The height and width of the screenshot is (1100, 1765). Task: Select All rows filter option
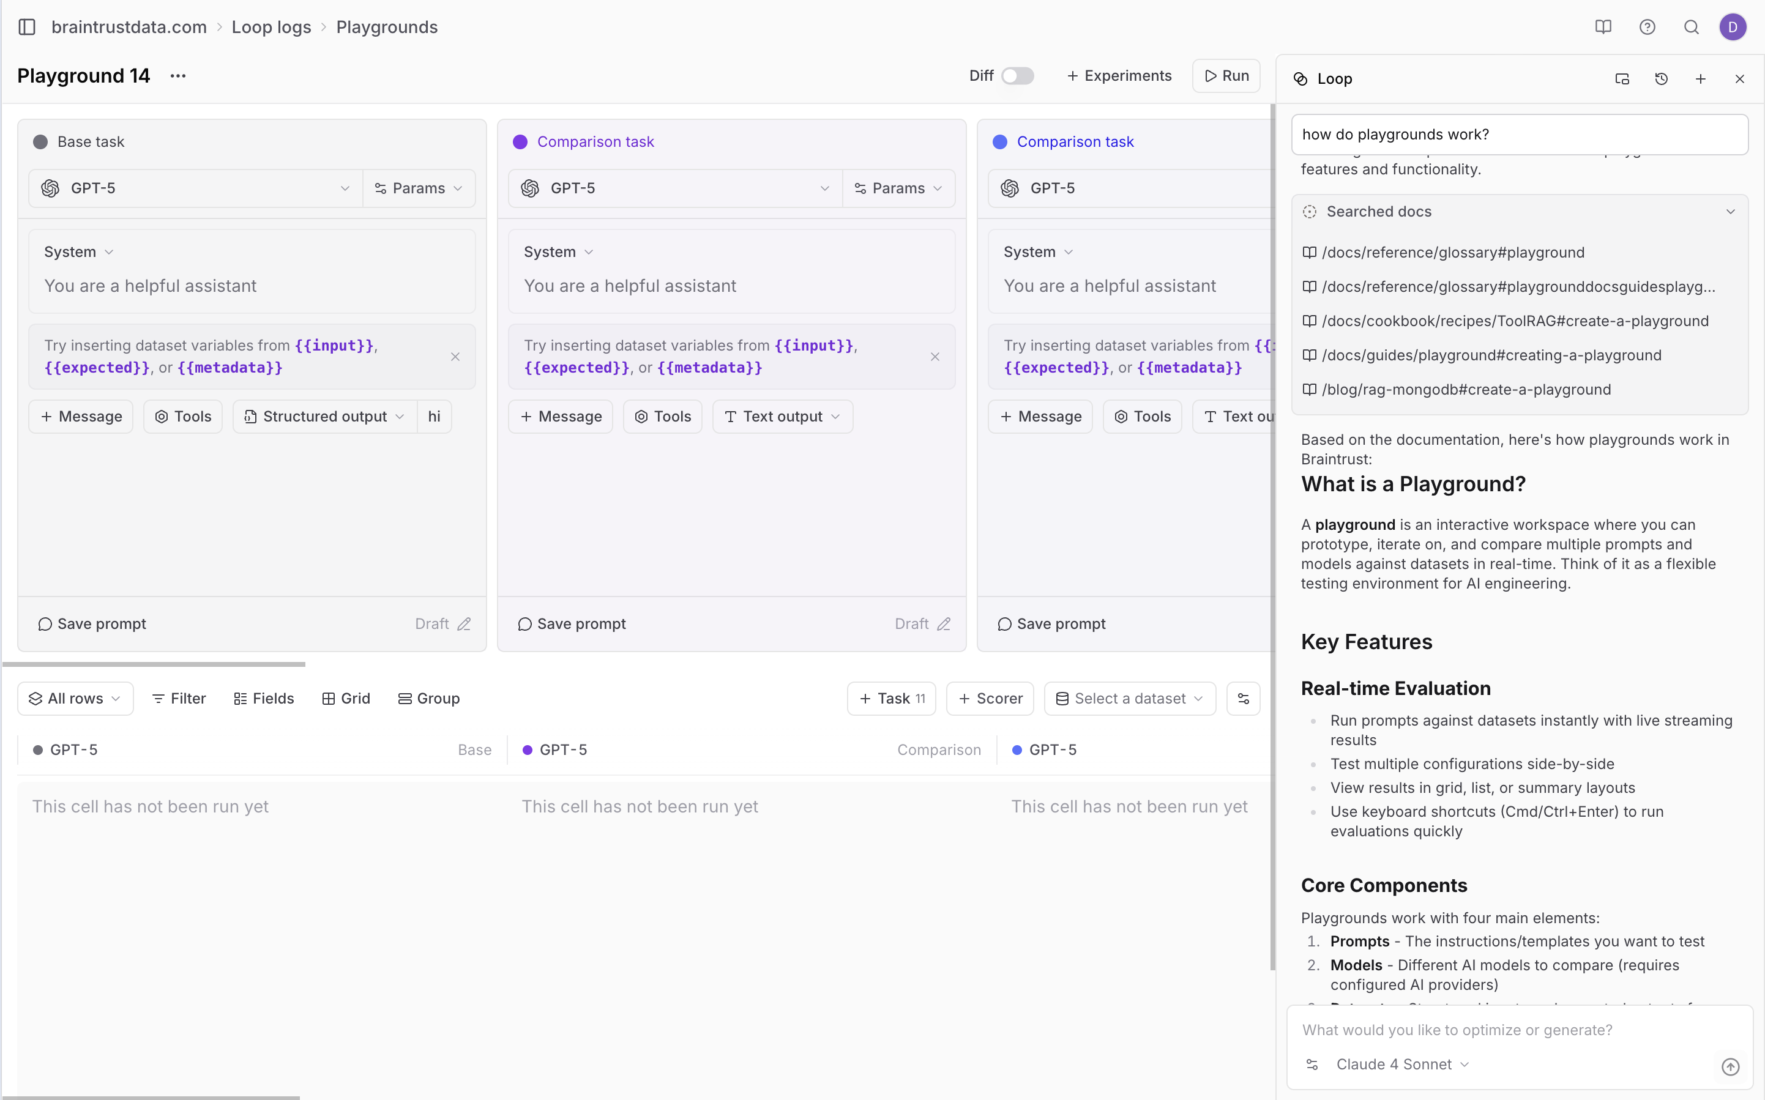point(73,697)
